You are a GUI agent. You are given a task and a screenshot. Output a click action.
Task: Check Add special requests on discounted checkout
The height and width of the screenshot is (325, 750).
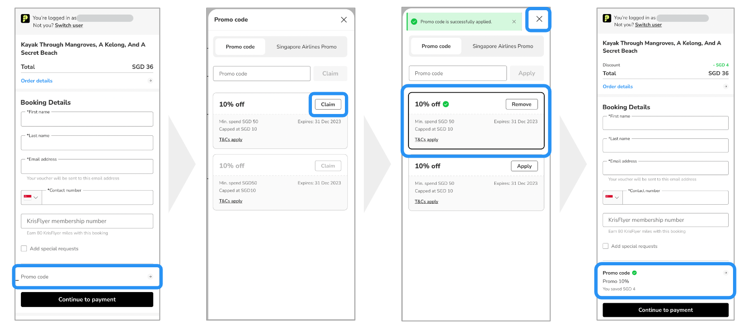605,246
